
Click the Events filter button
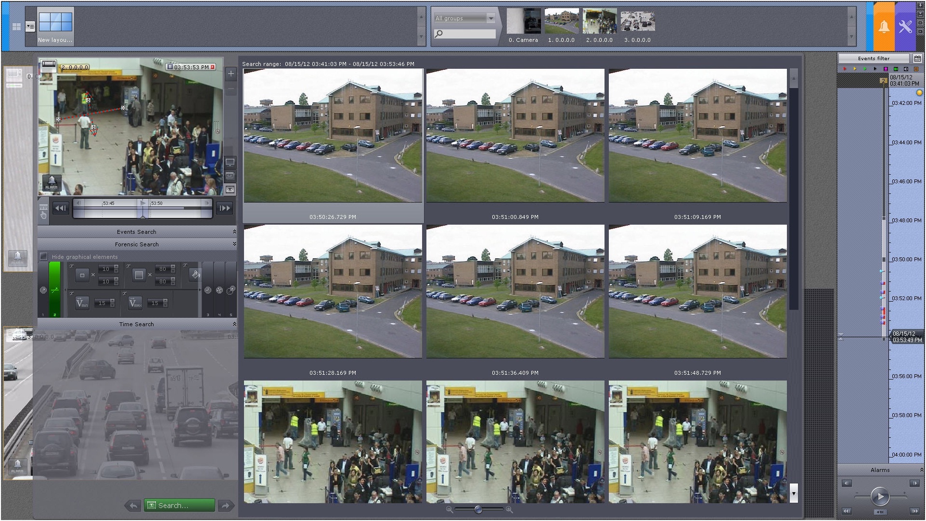coord(874,59)
